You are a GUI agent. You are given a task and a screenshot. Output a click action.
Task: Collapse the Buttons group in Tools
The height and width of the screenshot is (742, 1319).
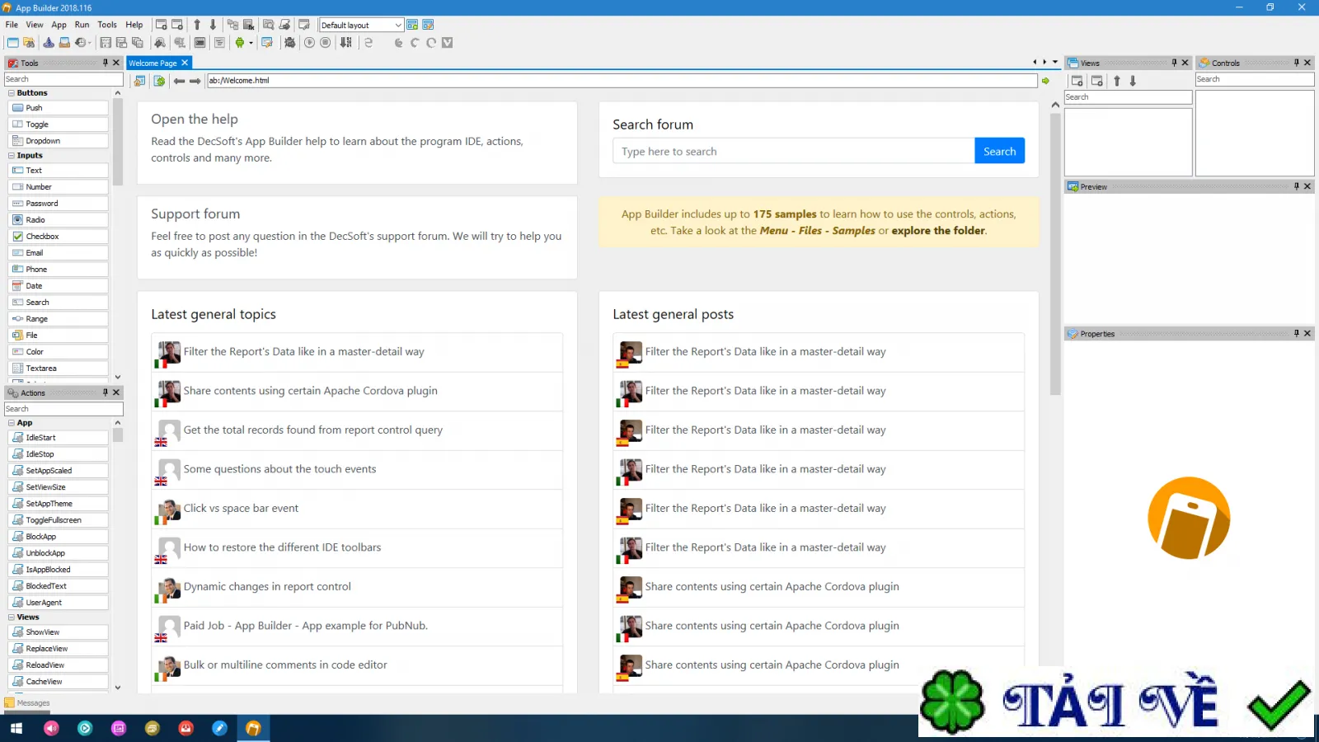12,93
